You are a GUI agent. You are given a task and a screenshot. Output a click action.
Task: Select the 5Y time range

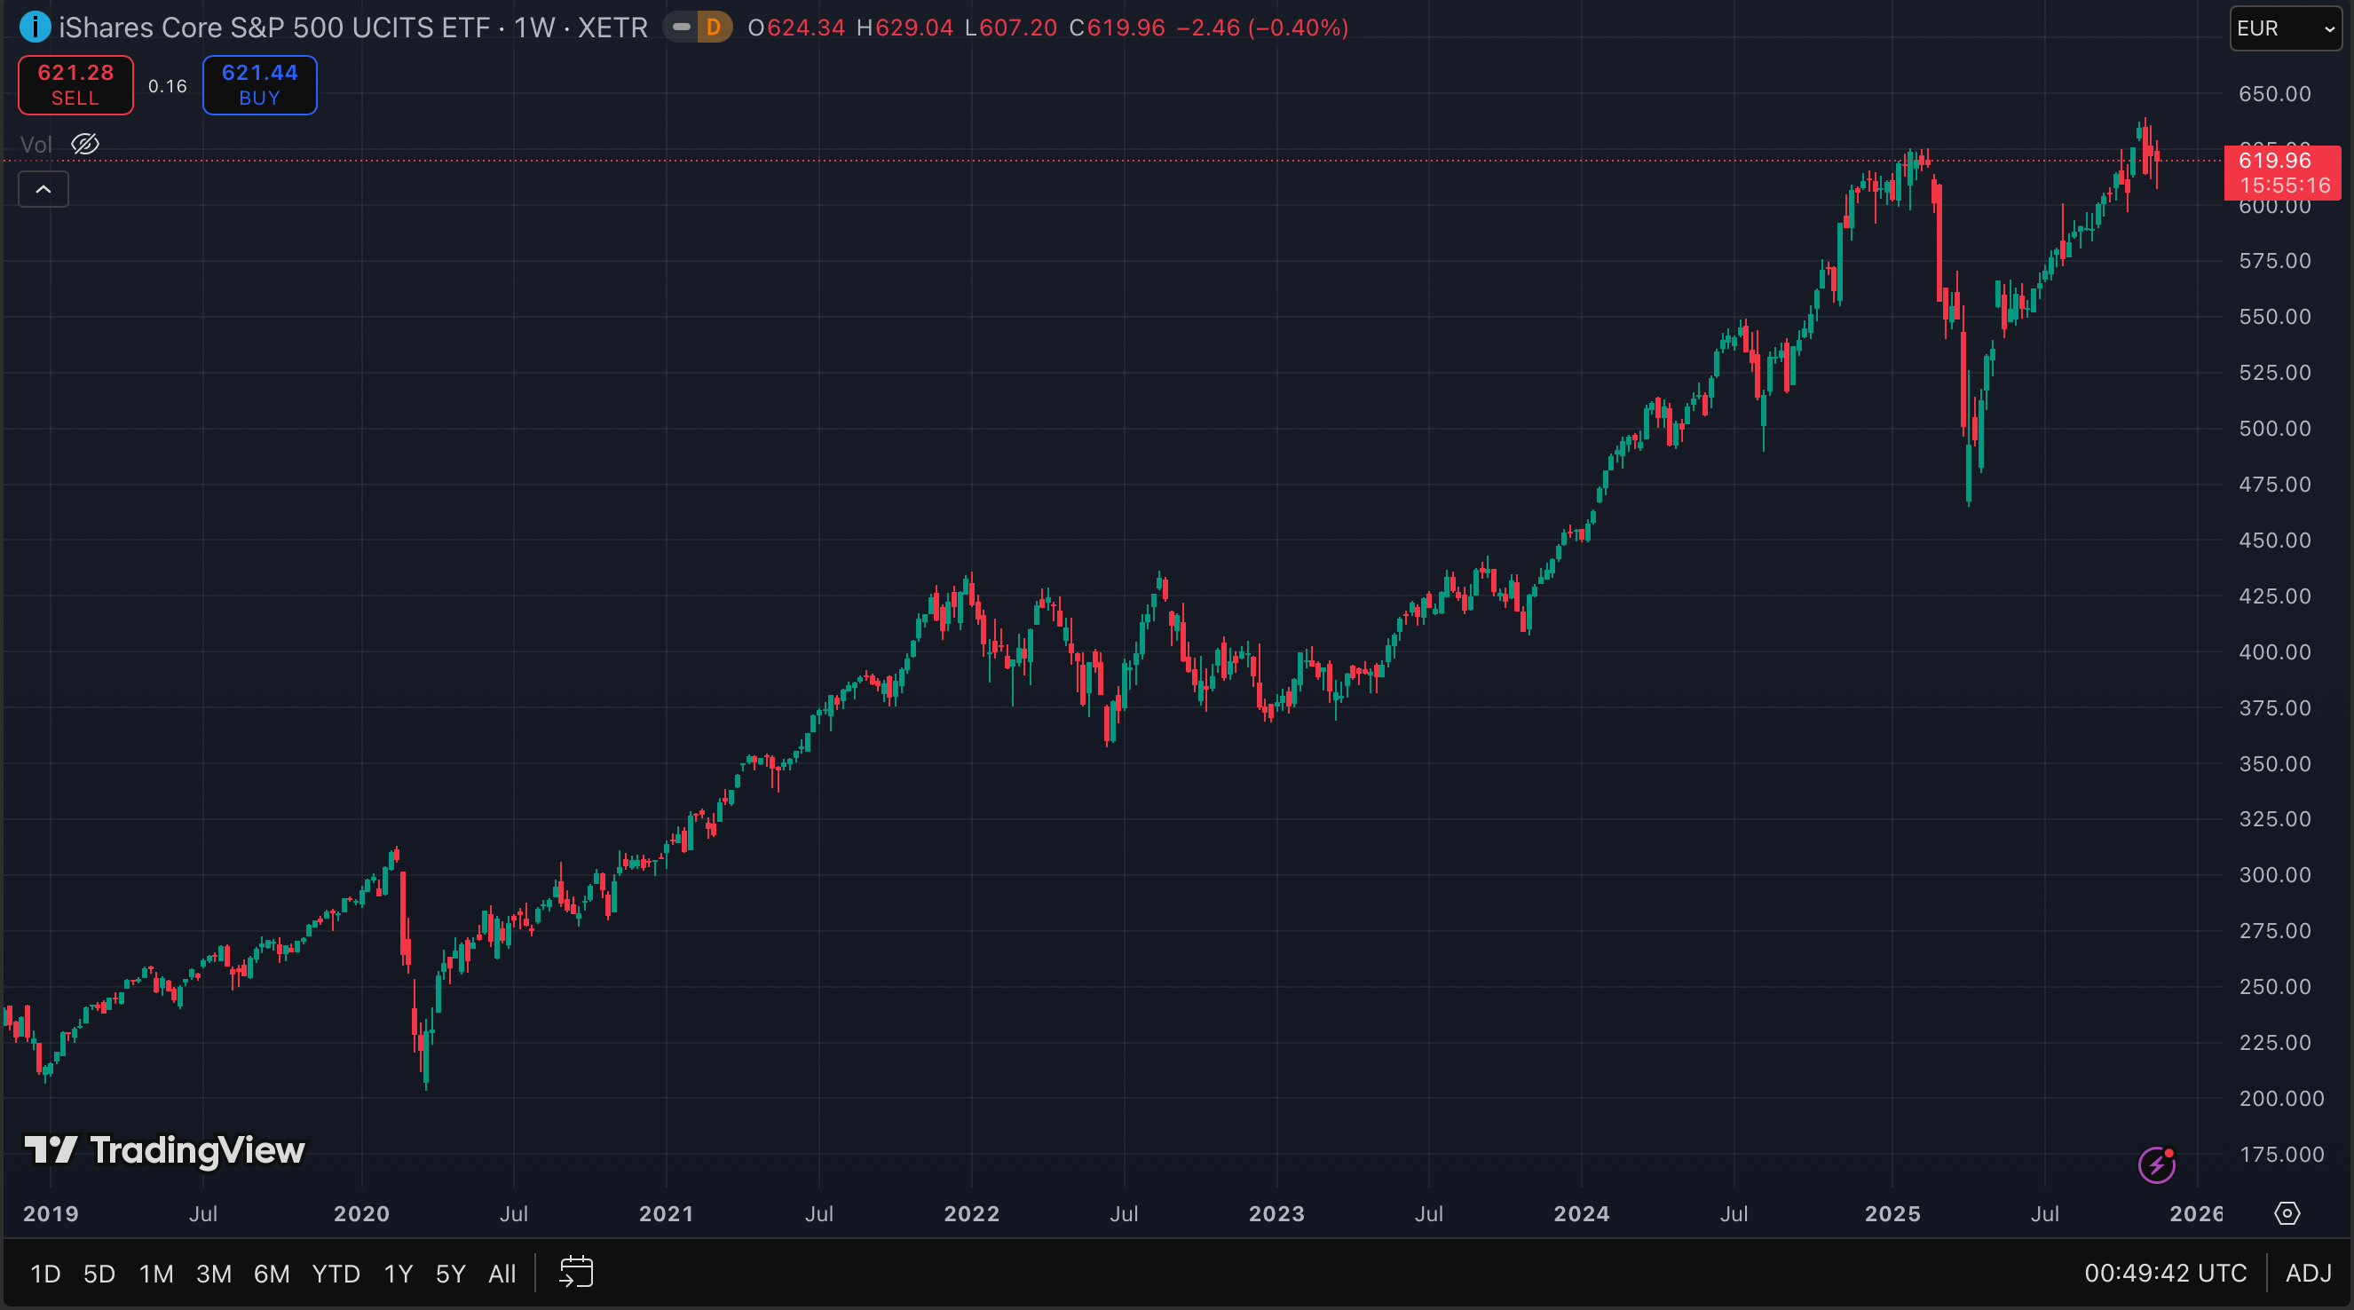450,1274
